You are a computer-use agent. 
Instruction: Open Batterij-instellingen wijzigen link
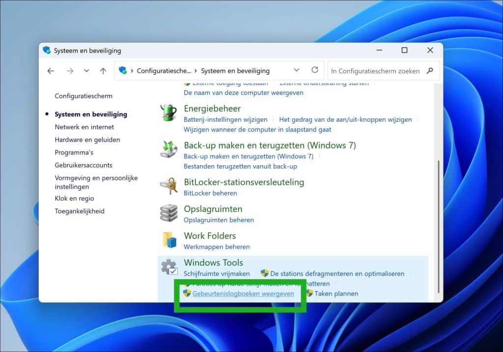coord(225,119)
